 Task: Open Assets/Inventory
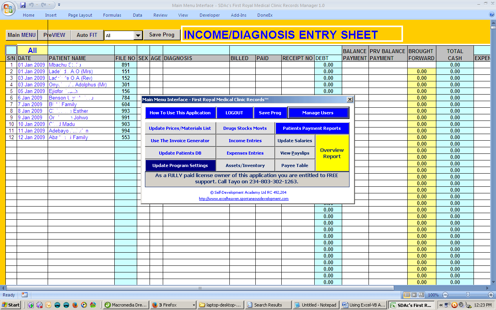(x=245, y=165)
